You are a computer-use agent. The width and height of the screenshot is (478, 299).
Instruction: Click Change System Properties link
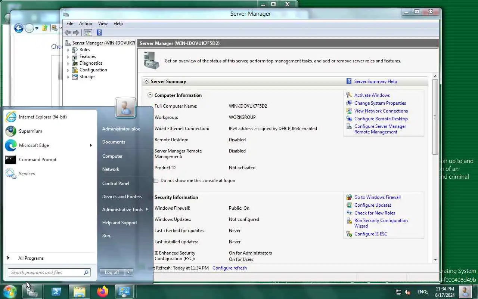click(380, 103)
